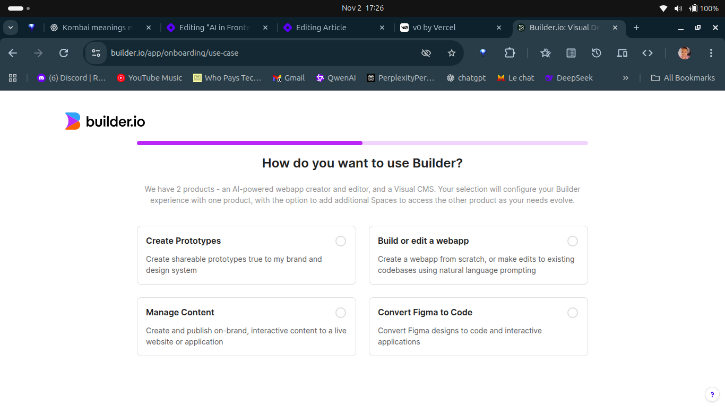Open the Extensions puzzle icon
This screenshot has height=407, width=725.
510,53
